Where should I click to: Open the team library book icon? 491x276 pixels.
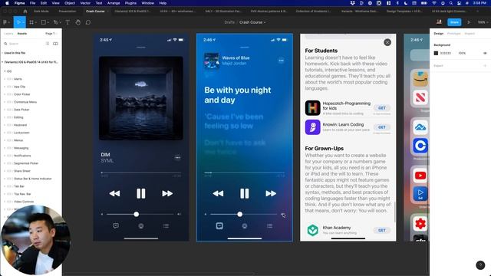(55, 44)
